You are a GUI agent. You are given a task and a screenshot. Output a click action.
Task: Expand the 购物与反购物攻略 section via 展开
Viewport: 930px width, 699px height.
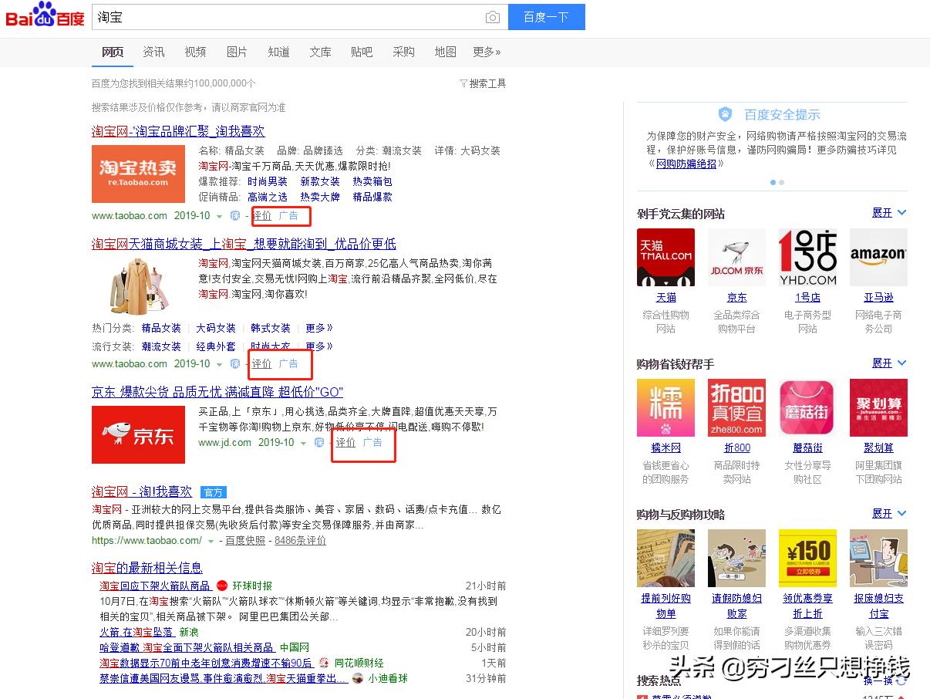pyautogui.click(x=888, y=514)
